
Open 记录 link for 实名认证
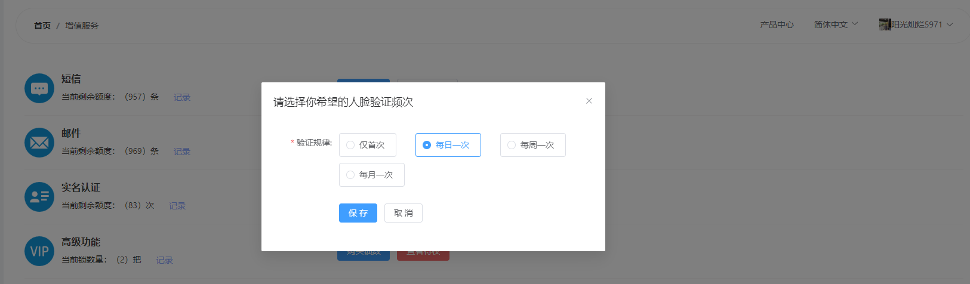point(177,206)
